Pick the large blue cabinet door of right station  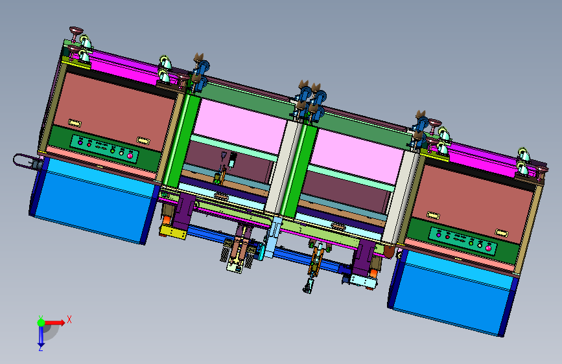pos(452,298)
